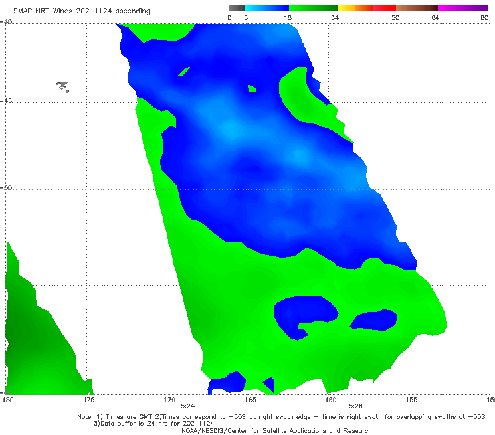Select the gray segment of the color bar
The height and width of the screenshot is (435, 495).
[x=236, y=8]
